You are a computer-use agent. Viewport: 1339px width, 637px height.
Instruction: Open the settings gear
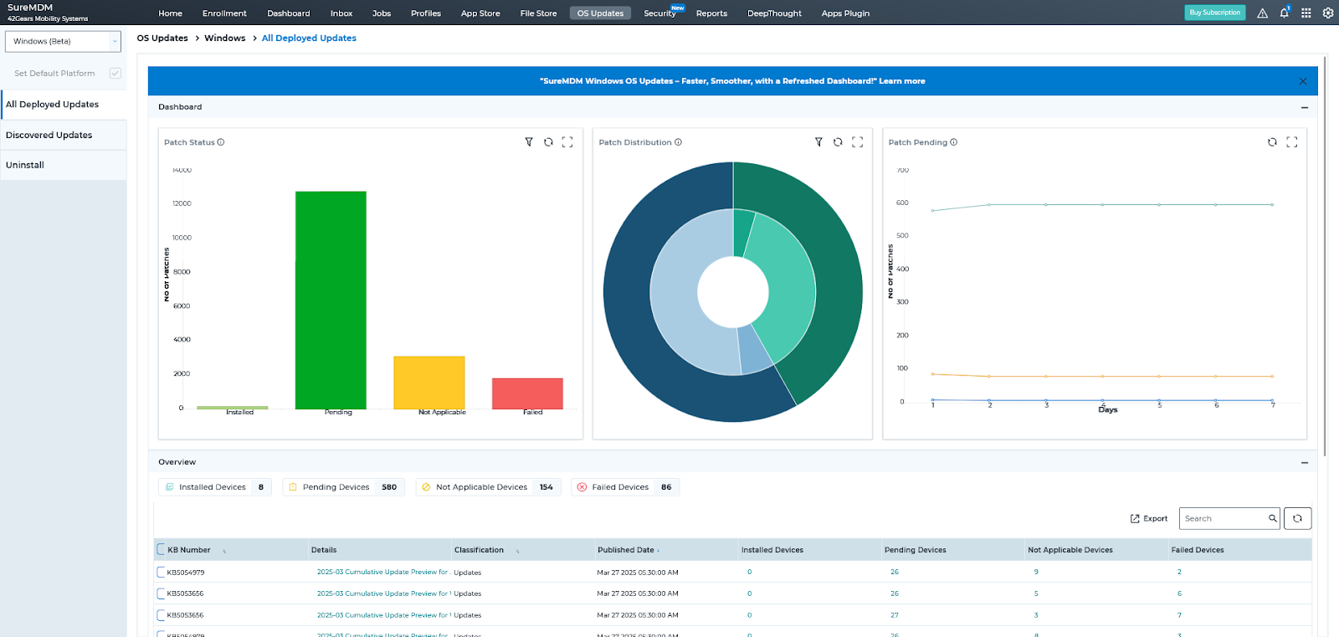[x=1327, y=13]
